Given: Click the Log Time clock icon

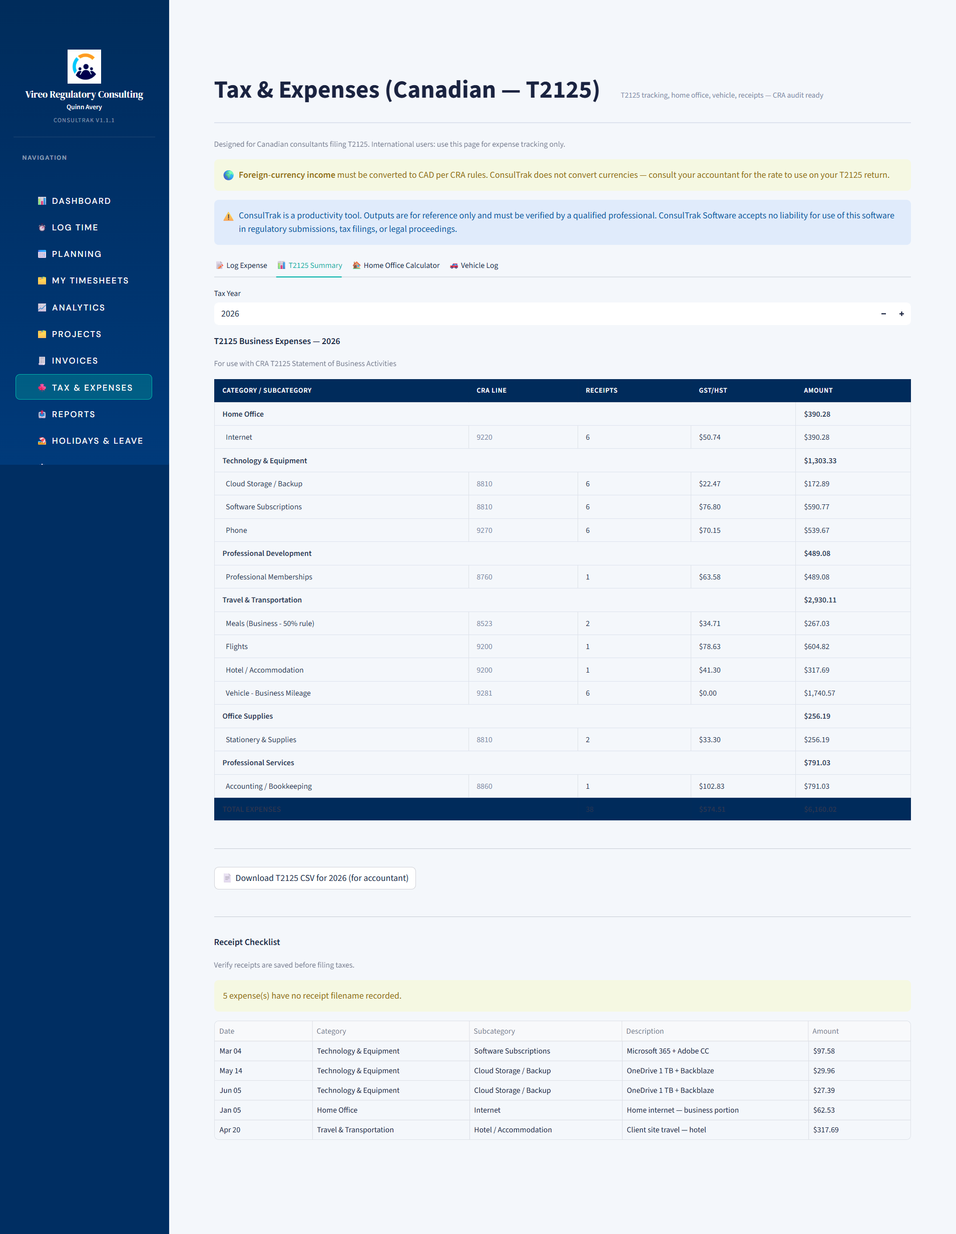Looking at the screenshot, I should (42, 227).
